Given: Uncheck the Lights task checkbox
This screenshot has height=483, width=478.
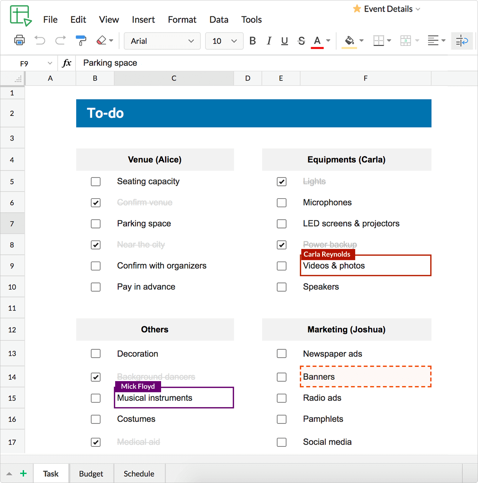Looking at the screenshot, I should tap(281, 182).
